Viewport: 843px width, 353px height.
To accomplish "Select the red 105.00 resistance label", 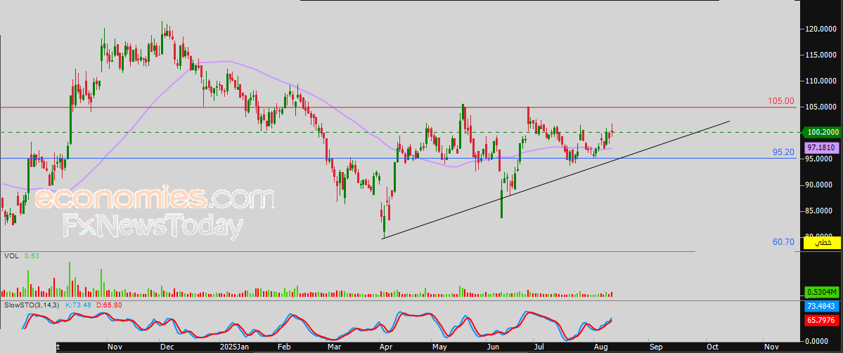I will point(781,101).
